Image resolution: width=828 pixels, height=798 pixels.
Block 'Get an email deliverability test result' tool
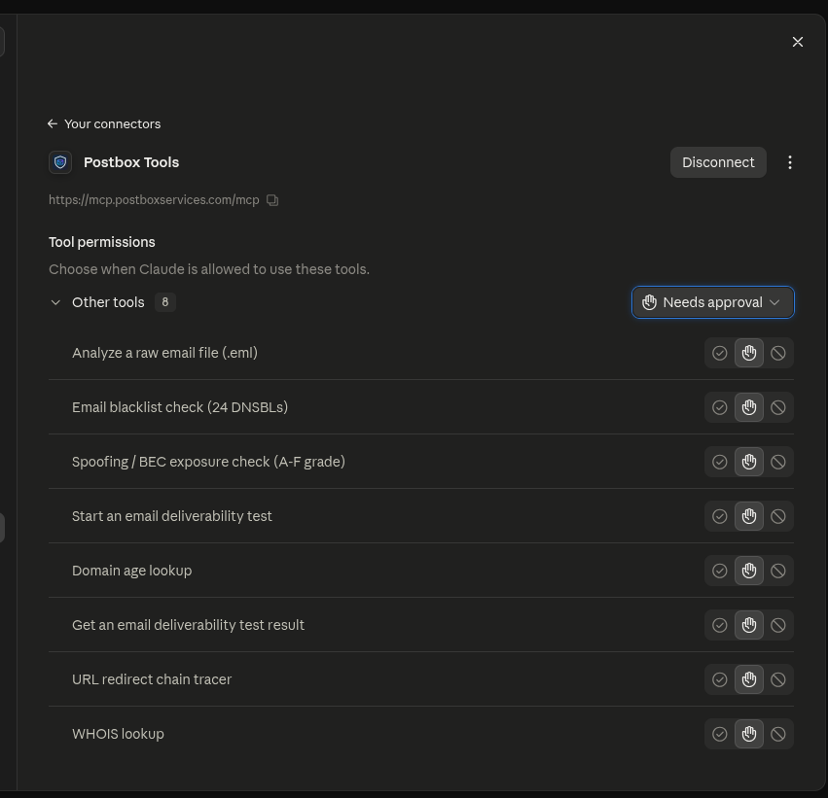(x=777, y=625)
